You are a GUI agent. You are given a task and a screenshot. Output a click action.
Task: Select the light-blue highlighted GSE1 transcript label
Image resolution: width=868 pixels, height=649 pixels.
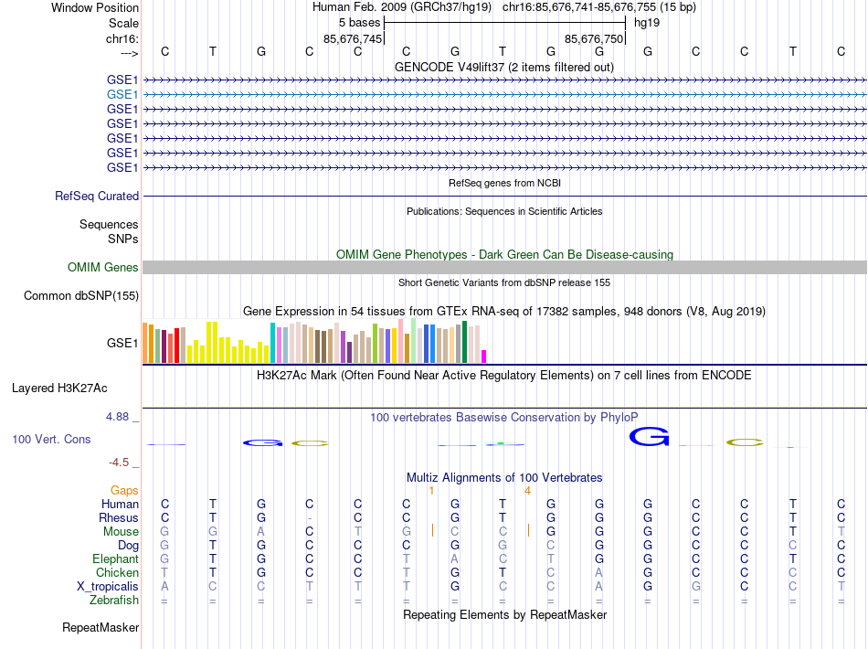point(122,95)
